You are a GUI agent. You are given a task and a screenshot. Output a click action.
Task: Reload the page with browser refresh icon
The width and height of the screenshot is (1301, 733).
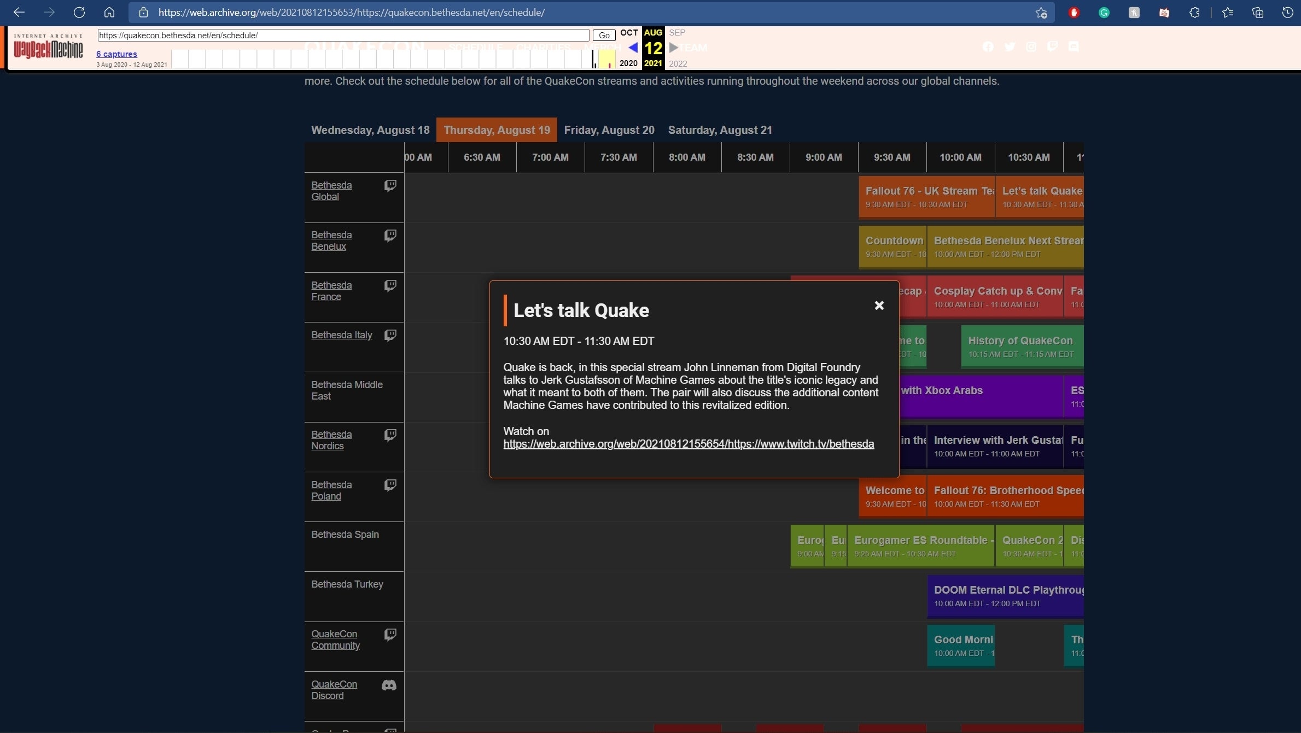(x=79, y=12)
